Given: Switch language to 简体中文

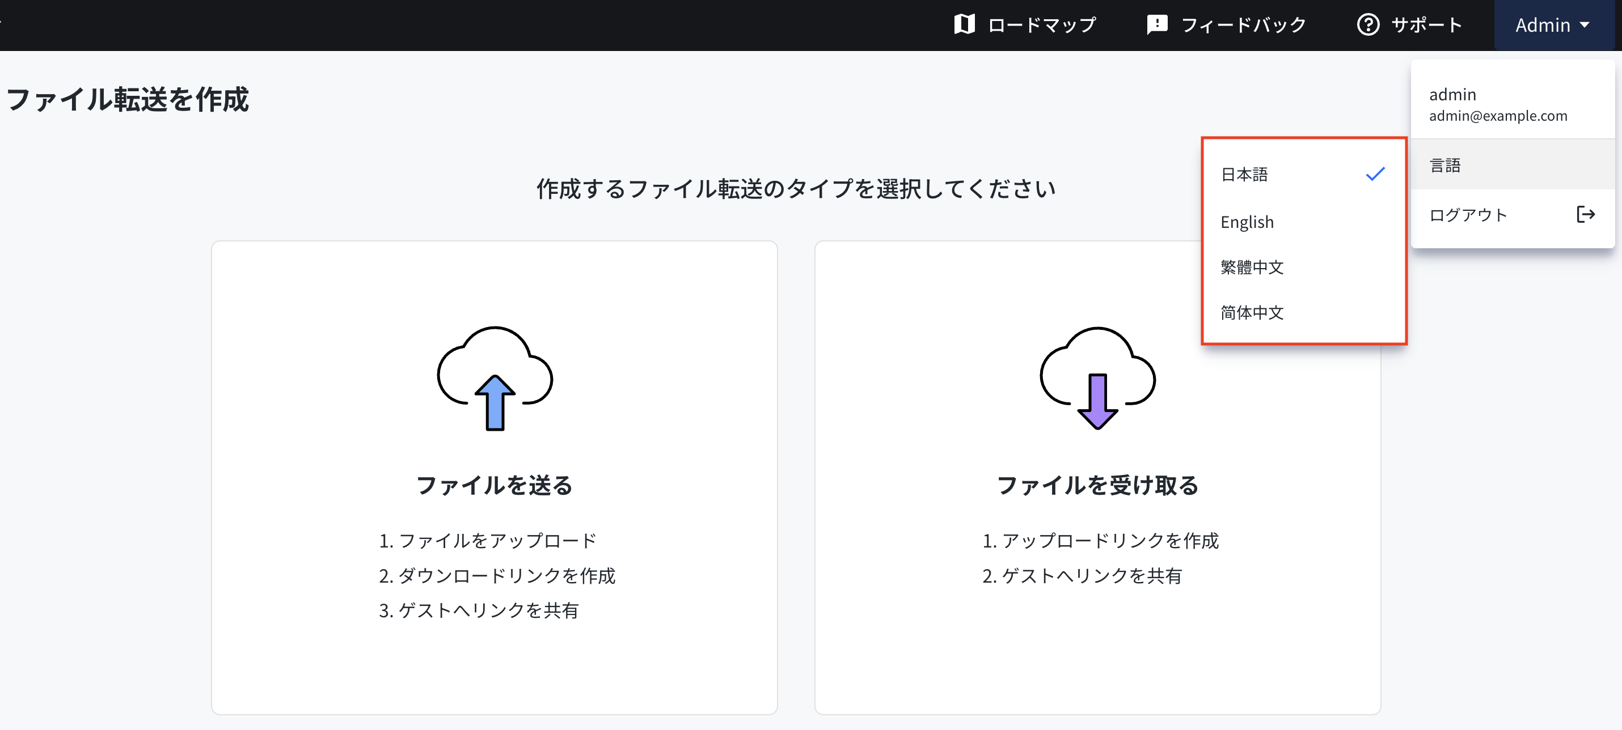Looking at the screenshot, I should tap(1303, 313).
